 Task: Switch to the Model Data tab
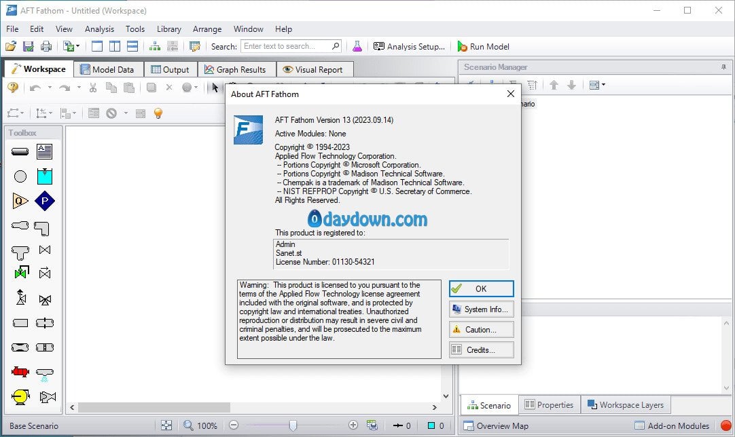(107, 70)
